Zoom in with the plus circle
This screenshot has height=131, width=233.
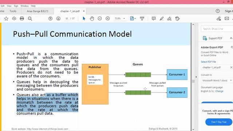[108, 19]
